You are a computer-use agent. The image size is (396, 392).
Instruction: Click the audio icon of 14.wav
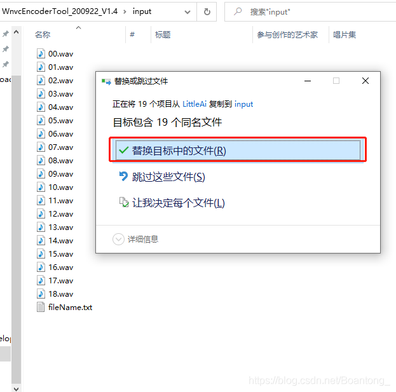(41, 240)
